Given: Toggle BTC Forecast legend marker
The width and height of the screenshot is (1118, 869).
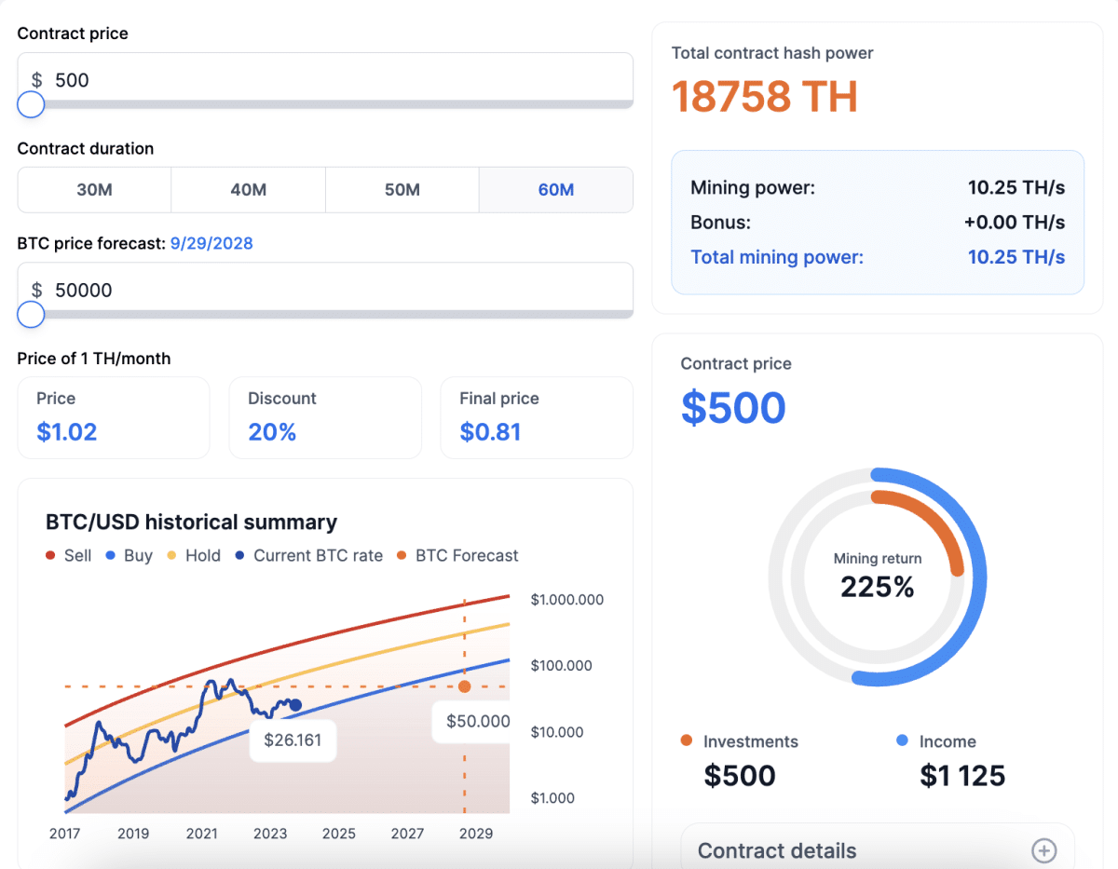Looking at the screenshot, I should tap(402, 556).
